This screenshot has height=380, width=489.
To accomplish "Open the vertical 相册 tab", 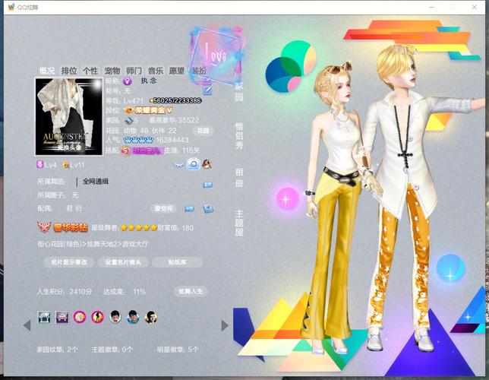I will coord(239,178).
